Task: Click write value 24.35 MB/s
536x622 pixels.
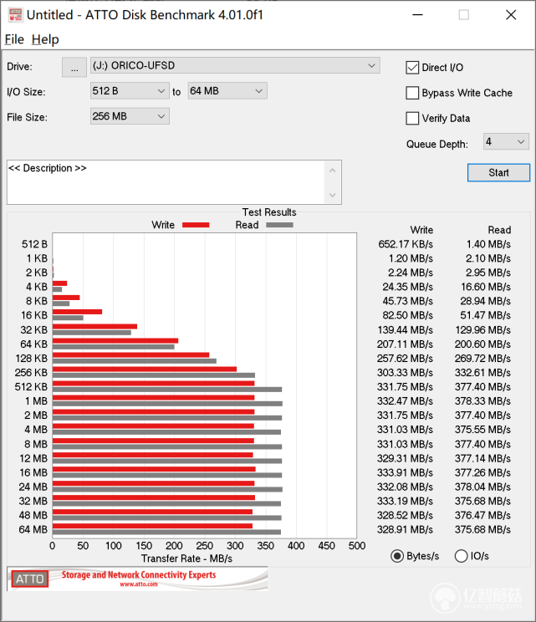Action: [407, 287]
